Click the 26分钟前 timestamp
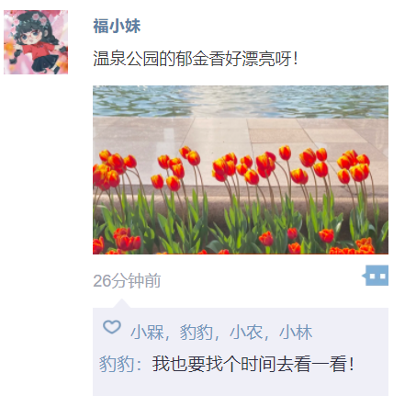Image resolution: width=405 pixels, height=418 pixels. [x=127, y=280]
